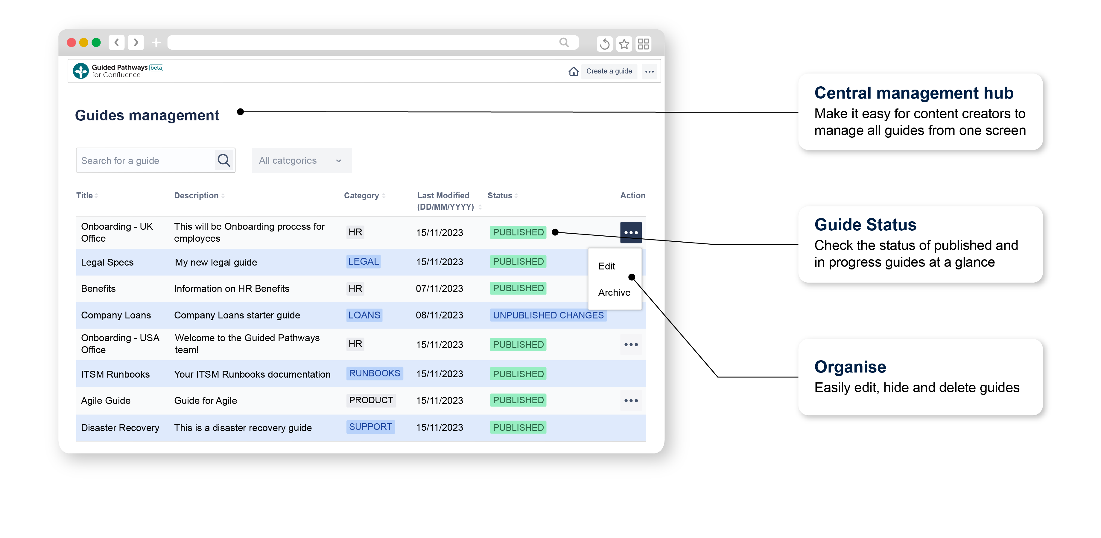Click the Create a guide button

[x=609, y=71]
